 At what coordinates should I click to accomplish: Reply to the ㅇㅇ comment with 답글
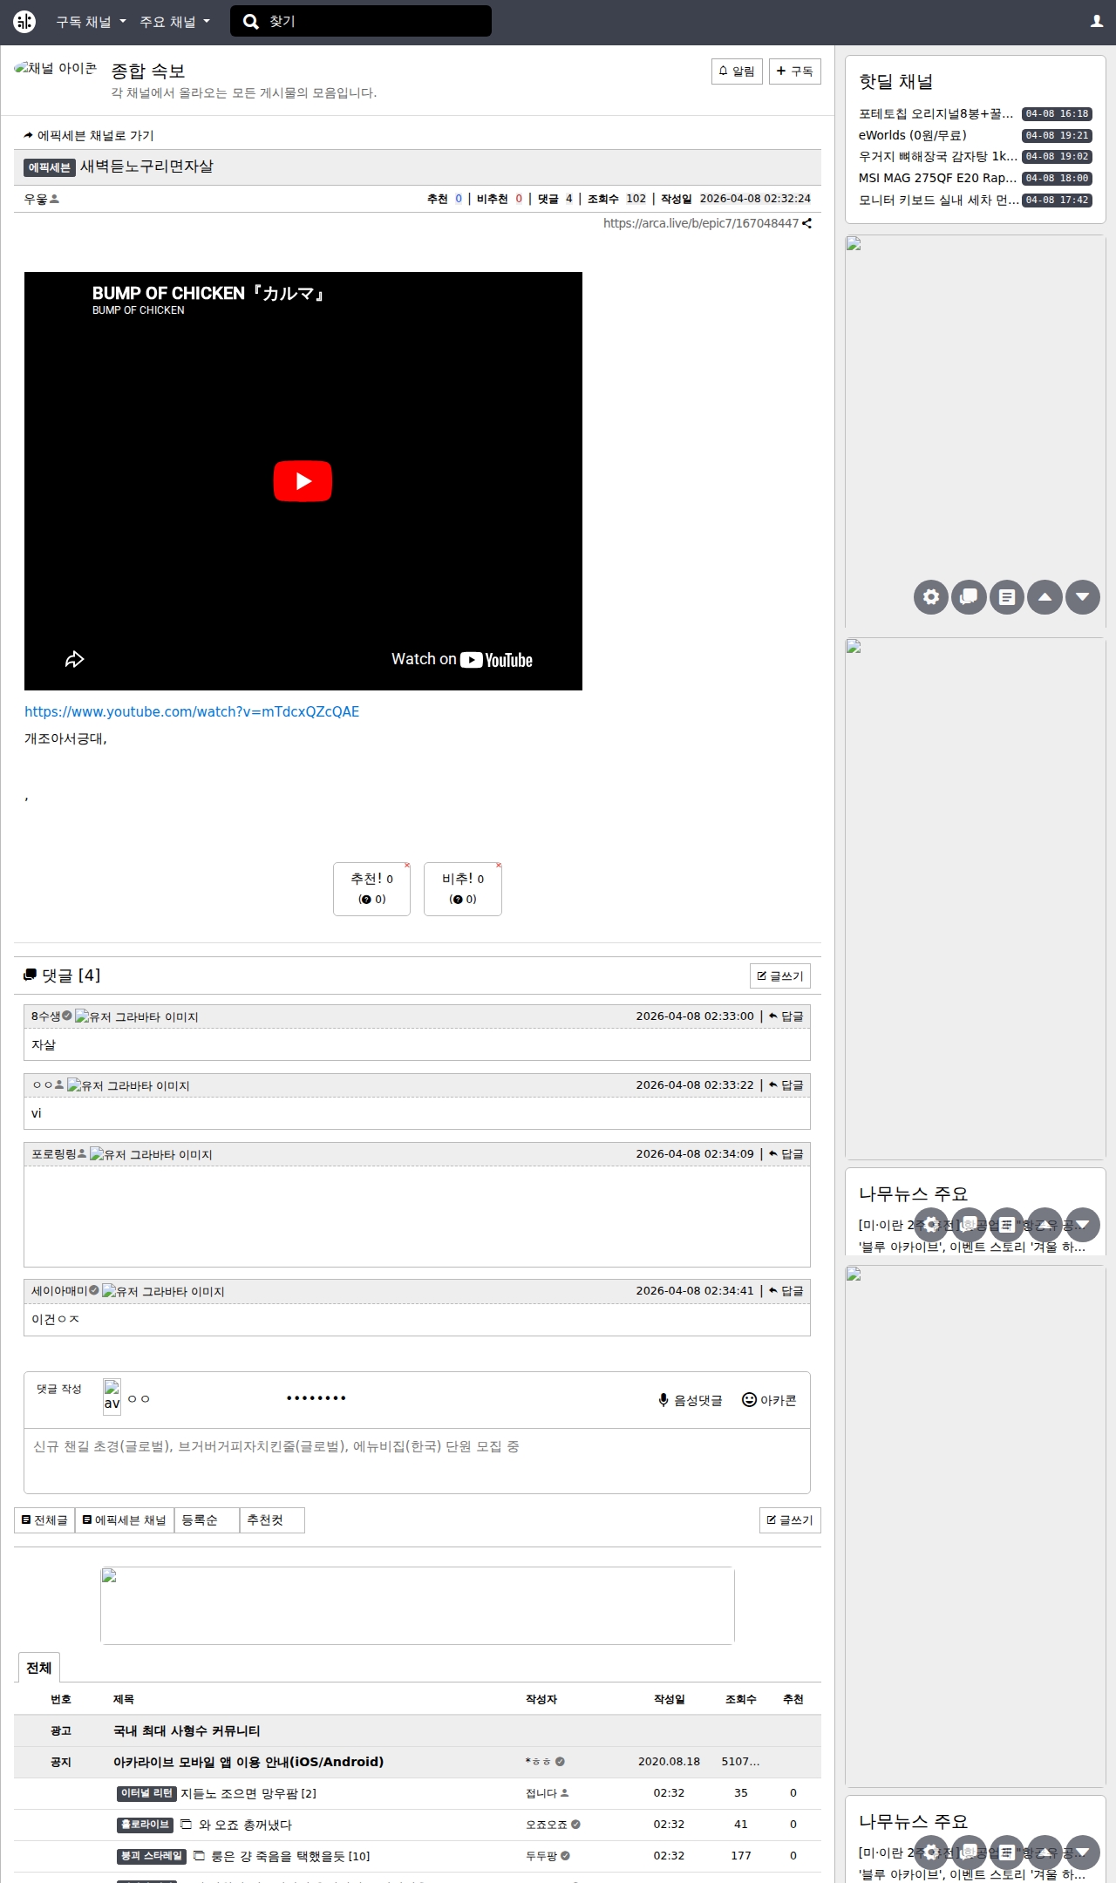pos(786,1085)
